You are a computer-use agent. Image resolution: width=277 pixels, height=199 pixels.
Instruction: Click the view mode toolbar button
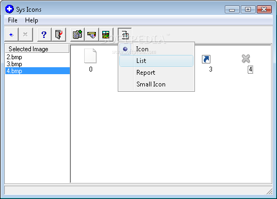(x=125, y=35)
